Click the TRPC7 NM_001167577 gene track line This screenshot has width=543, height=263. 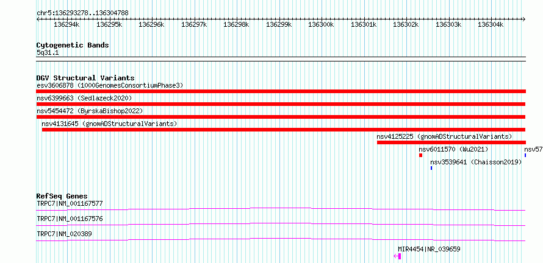pos(281,209)
